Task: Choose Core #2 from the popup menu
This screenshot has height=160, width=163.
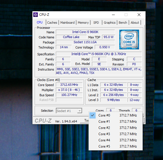Action: pos(116,128)
